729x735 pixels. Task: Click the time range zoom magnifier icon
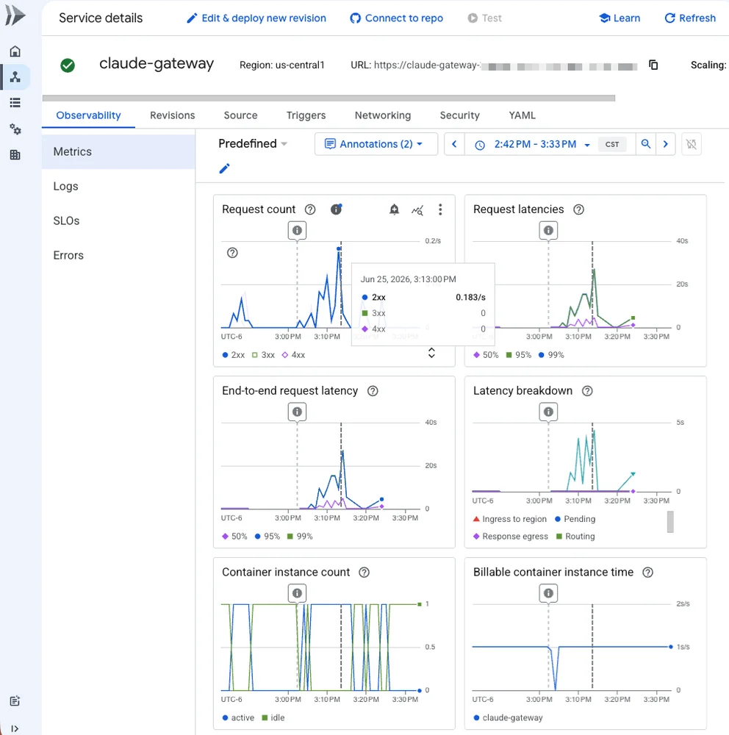click(645, 144)
